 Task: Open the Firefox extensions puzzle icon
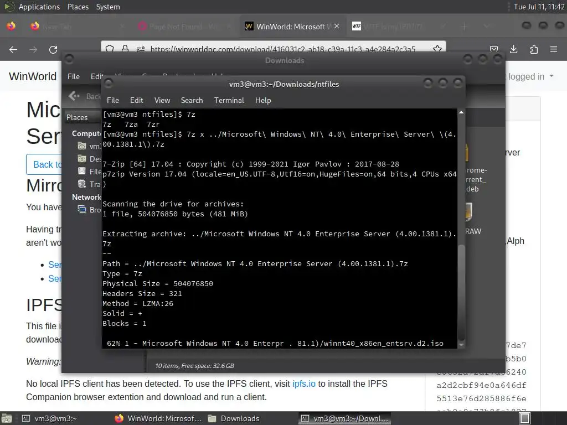point(534,49)
